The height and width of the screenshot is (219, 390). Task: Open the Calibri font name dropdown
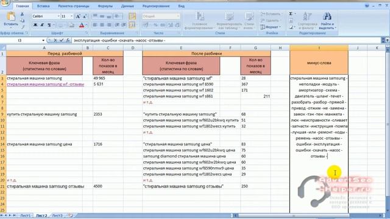[58, 16]
